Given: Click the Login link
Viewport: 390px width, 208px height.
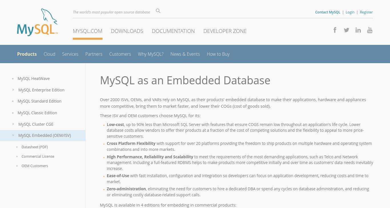Looking at the screenshot, I should click(x=350, y=12).
